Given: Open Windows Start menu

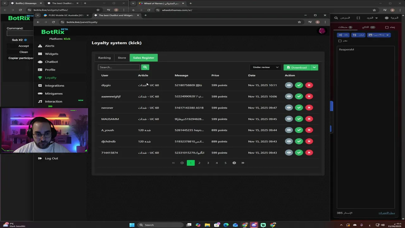Looking at the screenshot, I should point(132,225).
